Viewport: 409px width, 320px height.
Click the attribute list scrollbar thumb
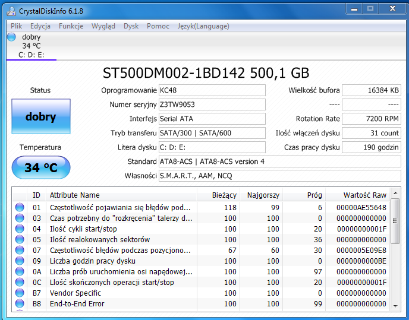[395, 221]
